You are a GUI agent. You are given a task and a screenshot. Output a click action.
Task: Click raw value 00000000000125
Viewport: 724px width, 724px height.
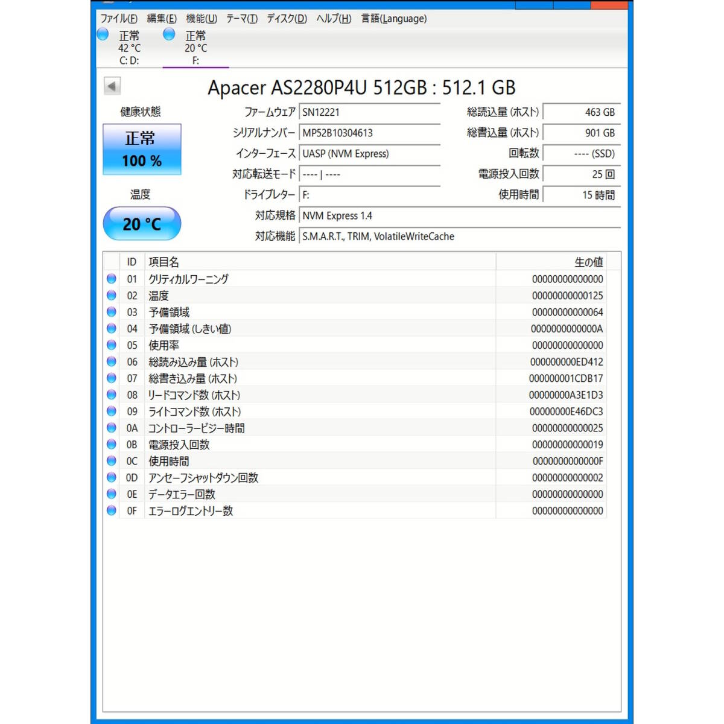(568, 296)
